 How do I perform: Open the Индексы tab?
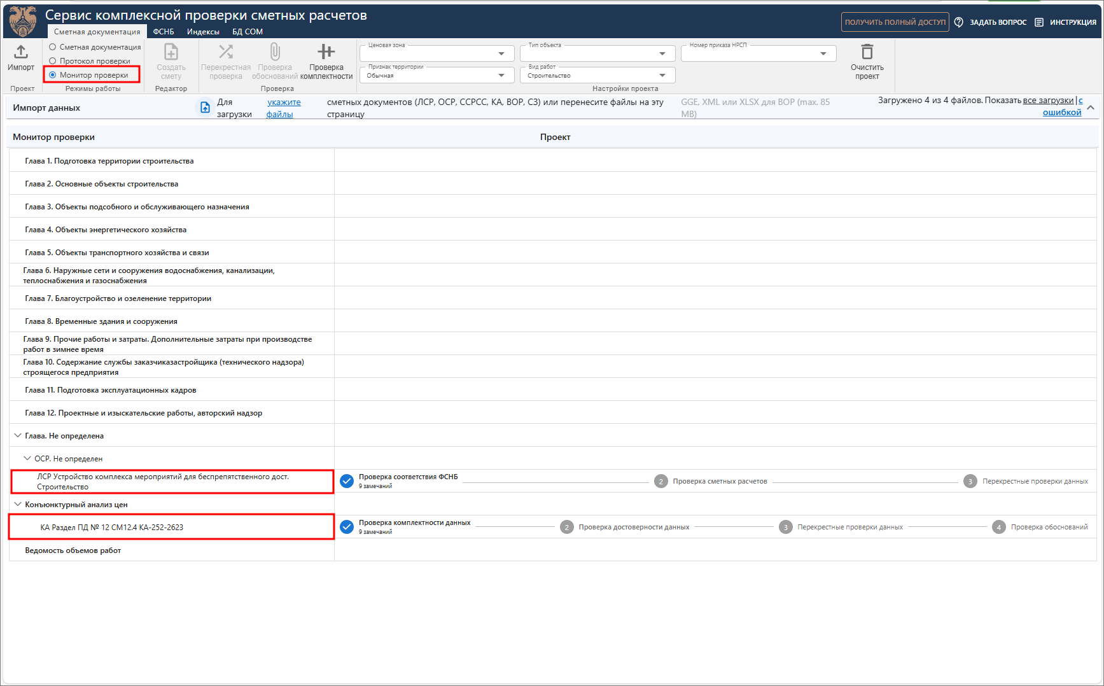(x=203, y=32)
